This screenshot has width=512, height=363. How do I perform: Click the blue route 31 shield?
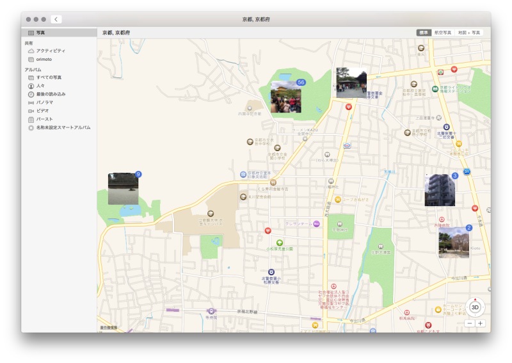pos(467,172)
